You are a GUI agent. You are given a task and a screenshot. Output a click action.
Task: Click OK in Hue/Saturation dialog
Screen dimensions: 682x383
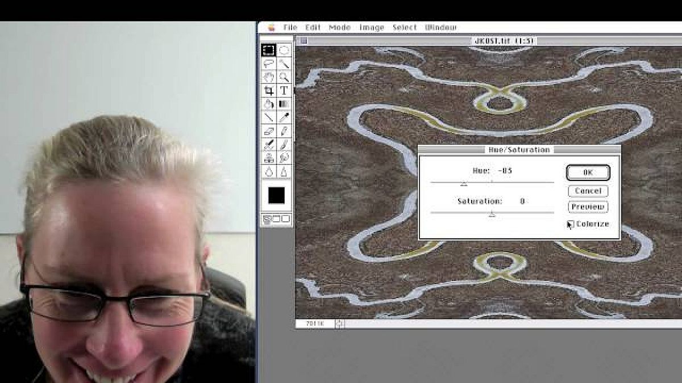click(x=588, y=172)
